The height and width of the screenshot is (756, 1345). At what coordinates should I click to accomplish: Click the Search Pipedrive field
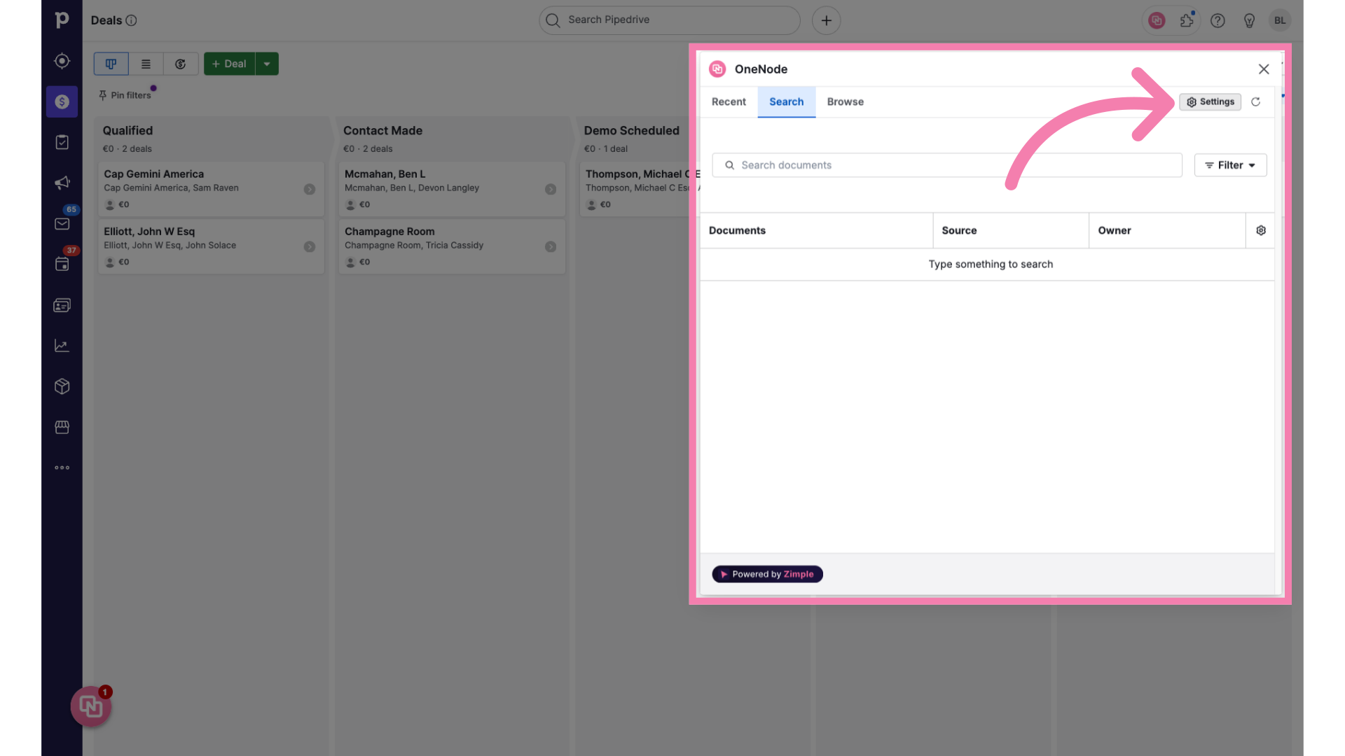click(670, 20)
